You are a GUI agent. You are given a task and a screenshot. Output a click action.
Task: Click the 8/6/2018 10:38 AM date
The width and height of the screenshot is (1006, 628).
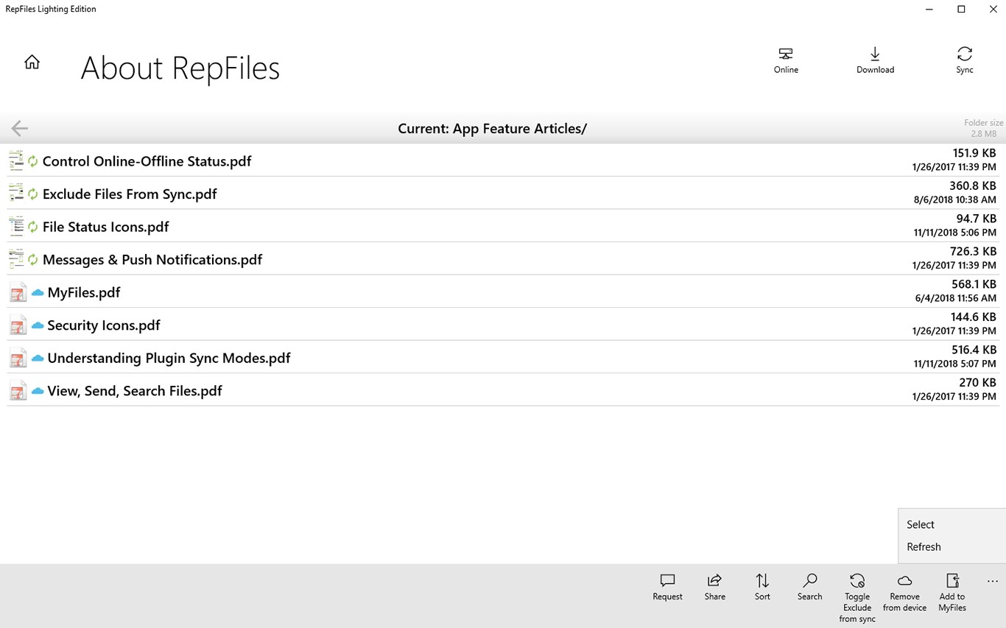click(955, 200)
